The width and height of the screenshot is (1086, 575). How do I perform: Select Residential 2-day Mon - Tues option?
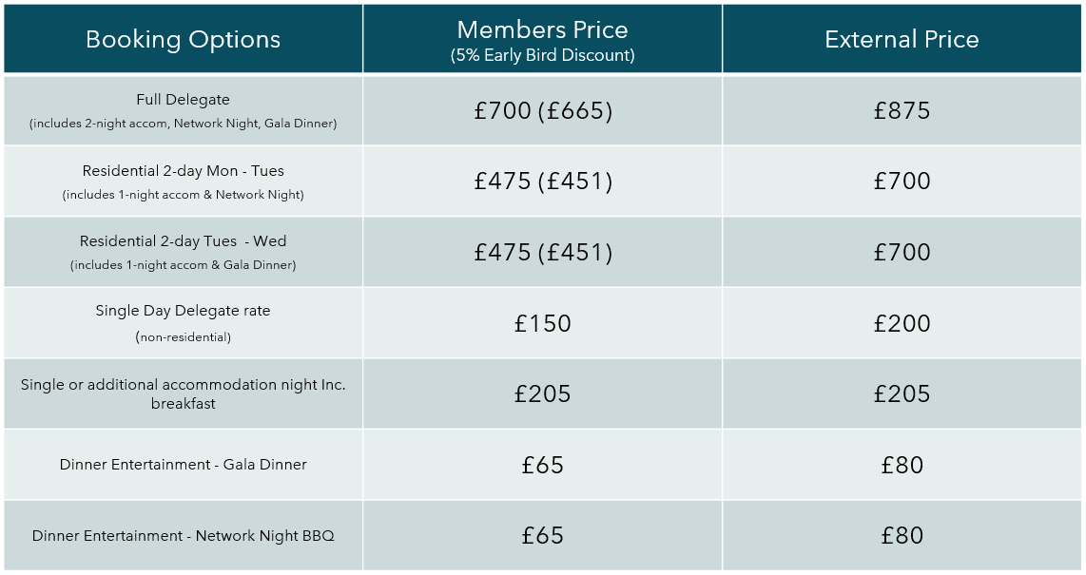(x=183, y=171)
